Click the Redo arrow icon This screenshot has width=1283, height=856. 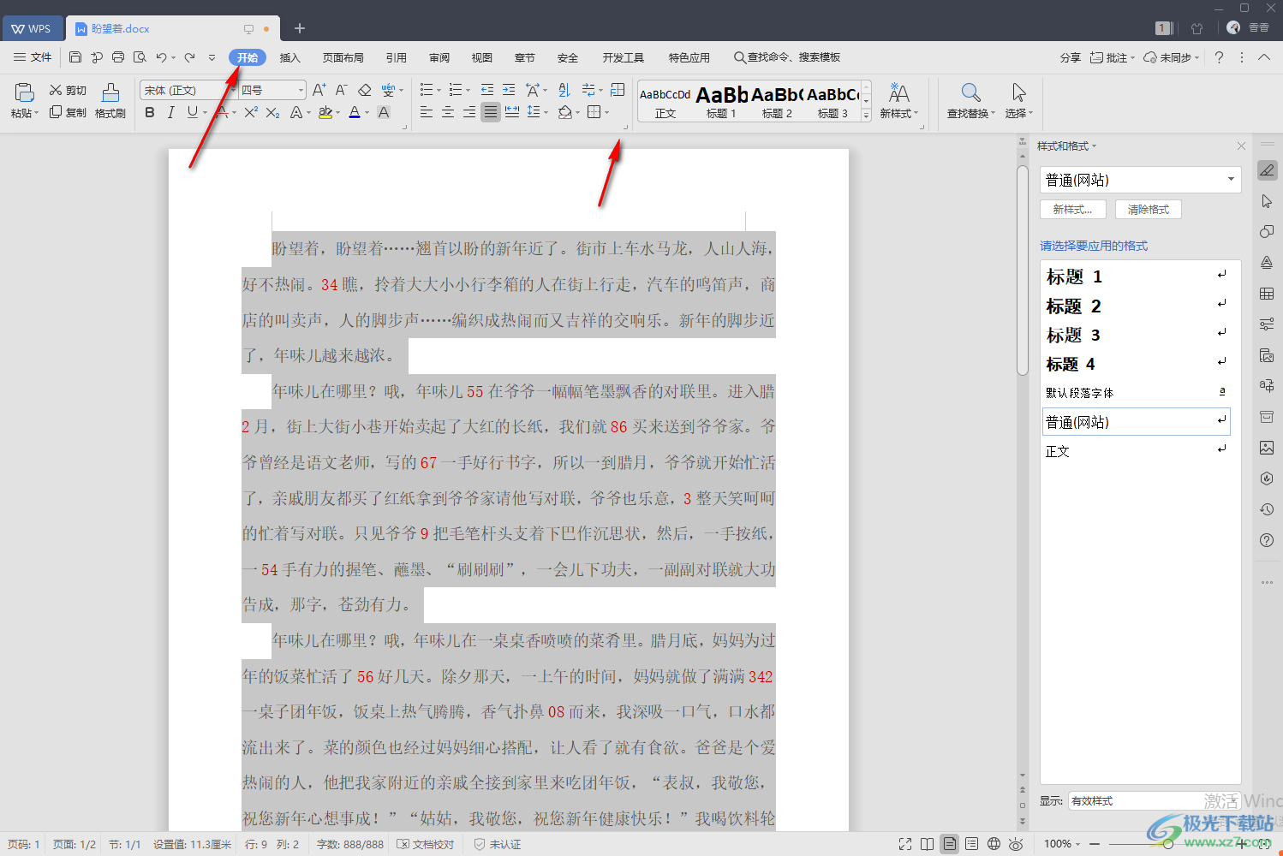[x=189, y=57]
